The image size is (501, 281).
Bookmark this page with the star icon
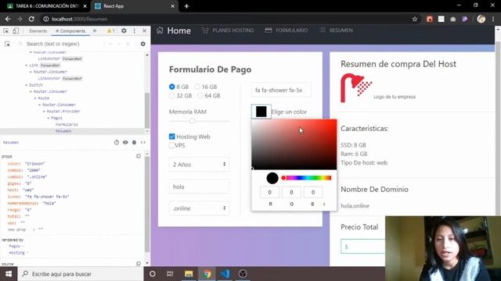[415, 19]
